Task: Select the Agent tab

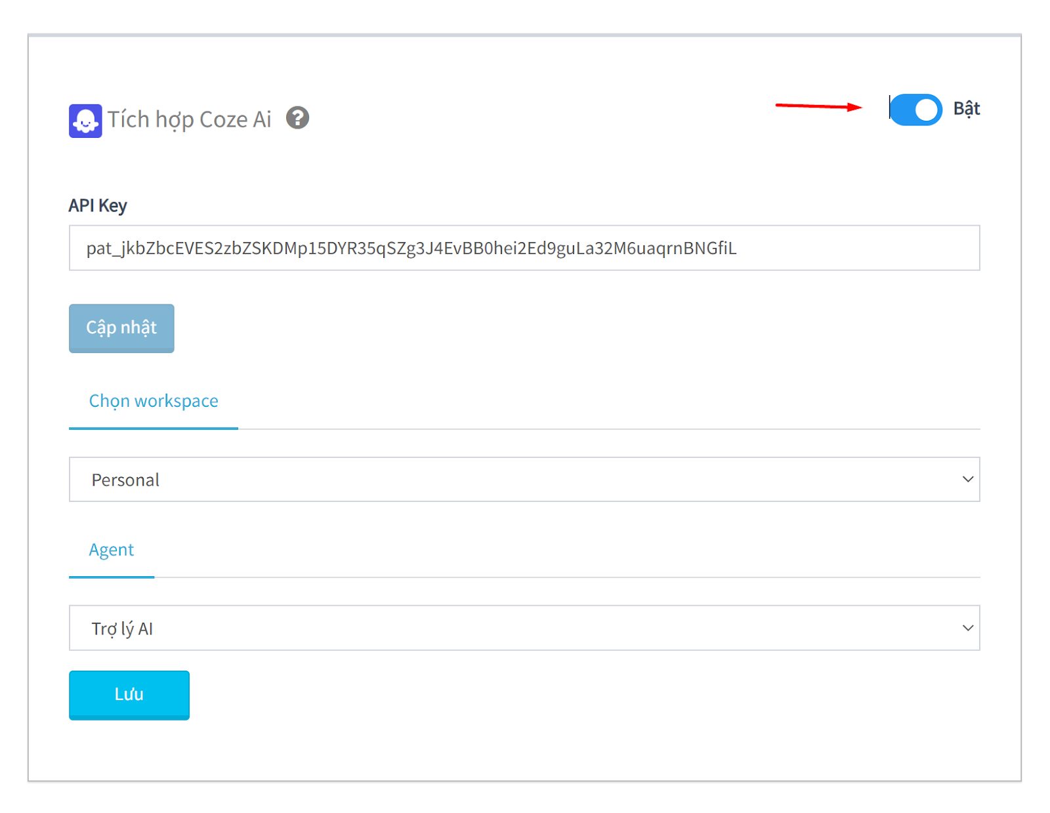Action: 112,551
